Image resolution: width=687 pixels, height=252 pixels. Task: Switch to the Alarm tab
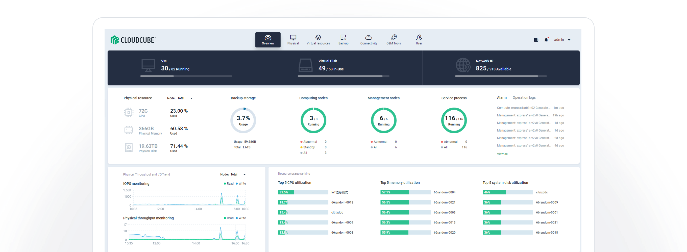[x=502, y=98]
